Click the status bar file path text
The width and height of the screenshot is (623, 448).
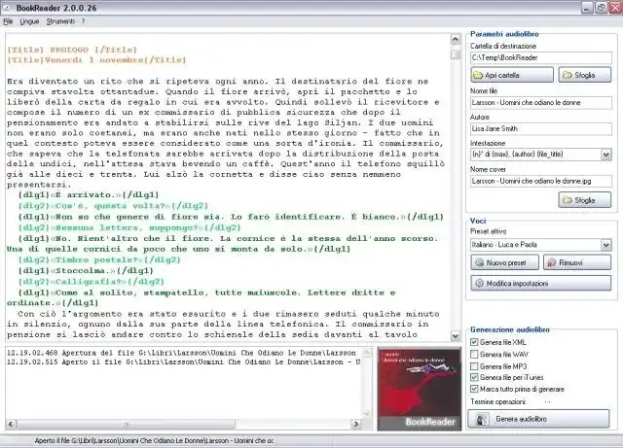[154, 440]
